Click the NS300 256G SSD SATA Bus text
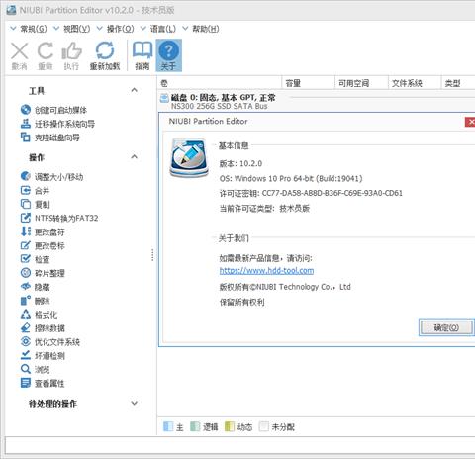 point(219,106)
